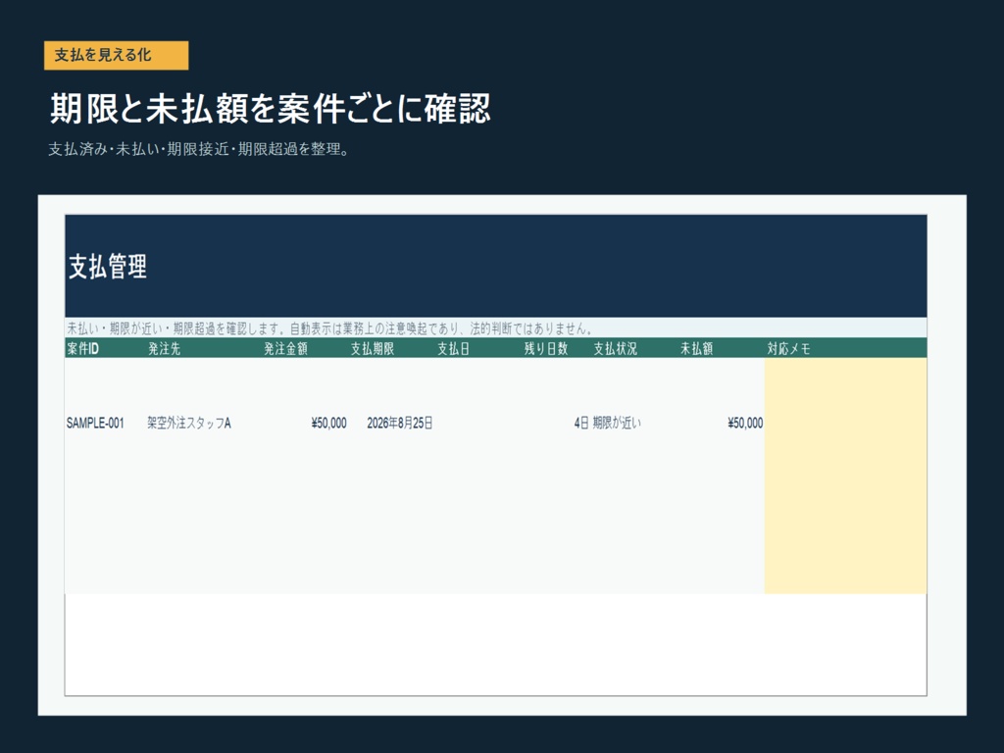Click the SAMPLE-001 cell
This screenshot has height=753, width=1004.
click(x=95, y=424)
